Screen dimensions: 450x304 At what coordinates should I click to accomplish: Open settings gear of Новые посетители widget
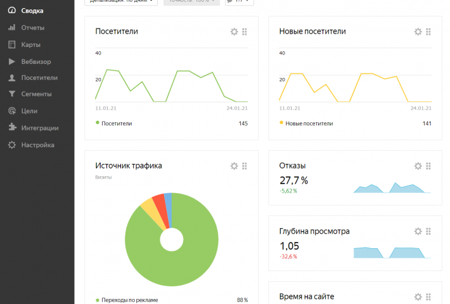point(418,32)
